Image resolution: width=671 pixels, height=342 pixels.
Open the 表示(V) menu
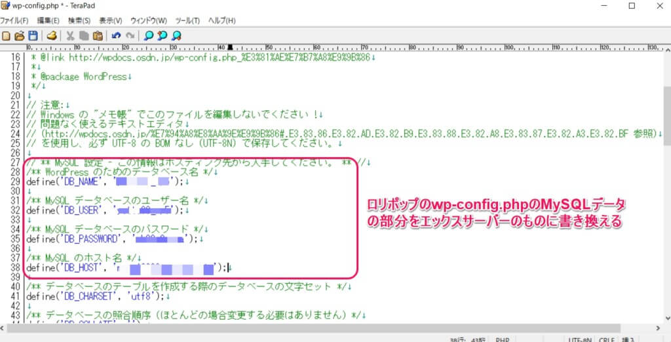[110, 20]
